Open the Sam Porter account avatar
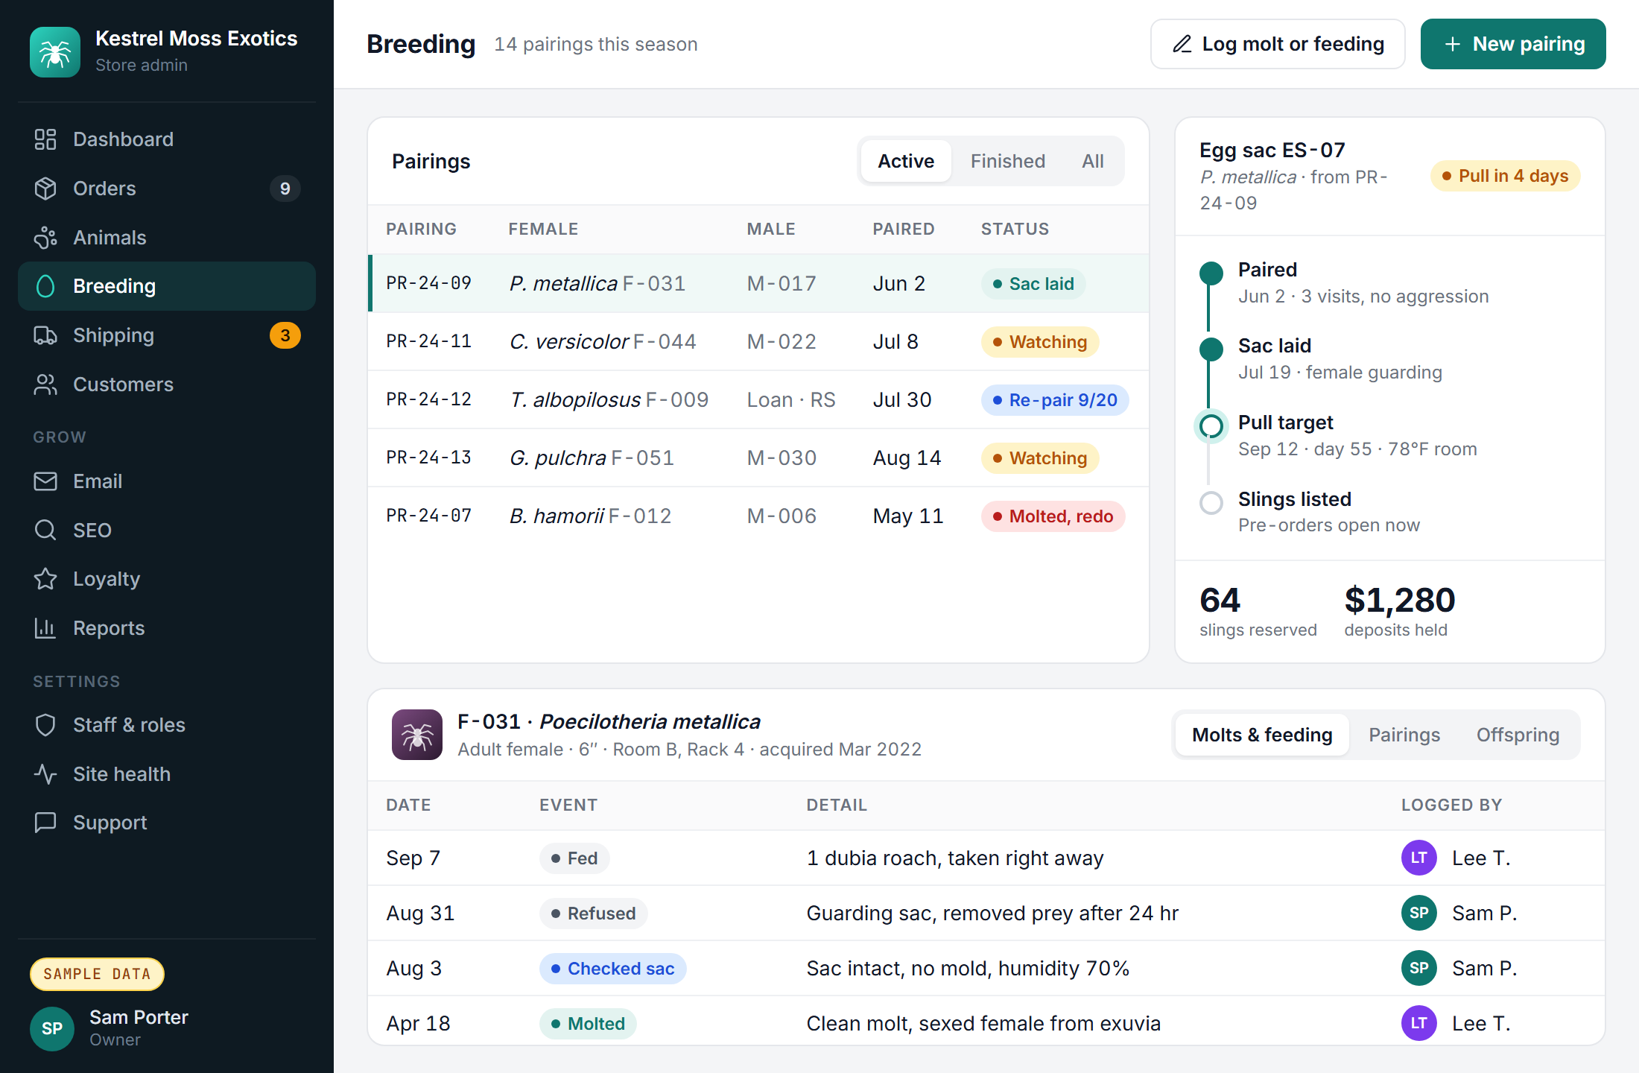 [x=52, y=1028]
